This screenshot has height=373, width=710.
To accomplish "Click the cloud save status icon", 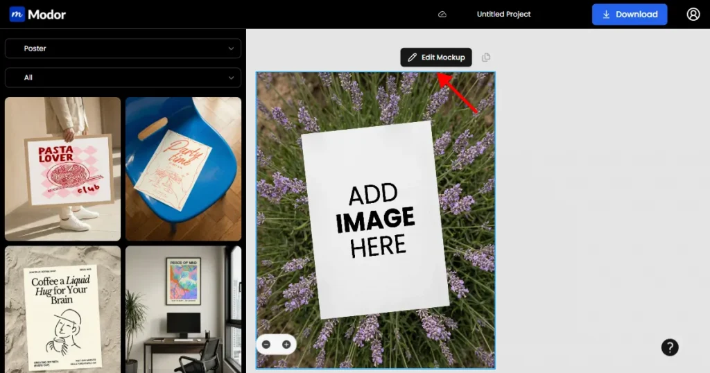I will (442, 15).
